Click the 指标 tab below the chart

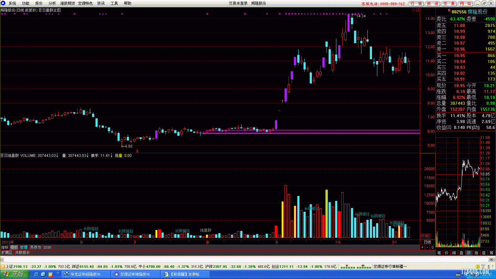pos(5,247)
